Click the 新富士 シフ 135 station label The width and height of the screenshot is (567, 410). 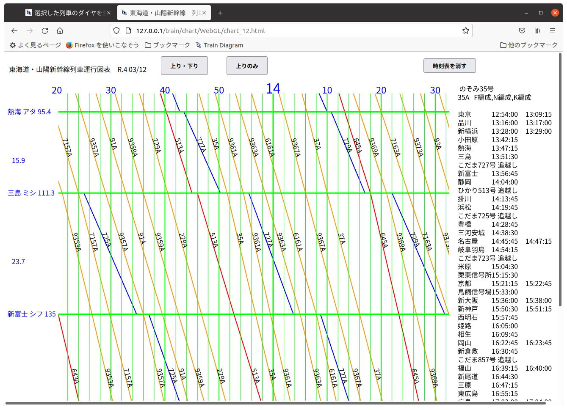[x=32, y=314]
